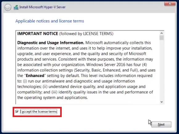Click the Hyper-V Server setup icon
The height and width of the screenshot is (134, 179).
pyautogui.click(x=16, y=7)
